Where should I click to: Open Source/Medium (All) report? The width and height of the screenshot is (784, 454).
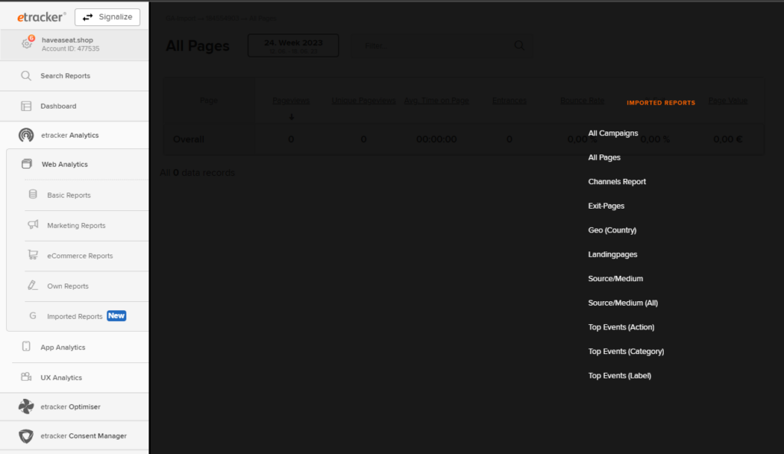tap(623, 303)
